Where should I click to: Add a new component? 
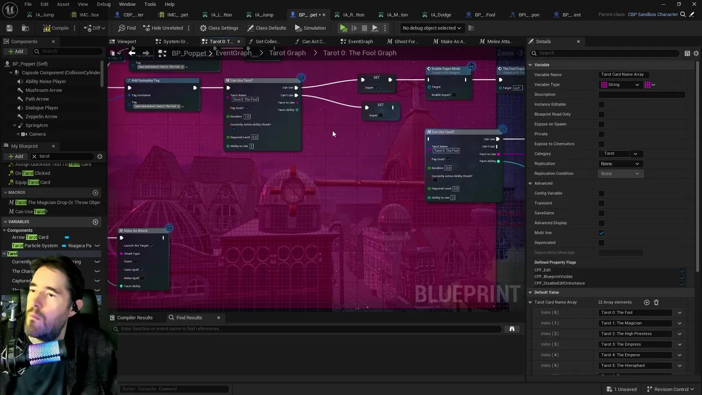pos(15,51)
